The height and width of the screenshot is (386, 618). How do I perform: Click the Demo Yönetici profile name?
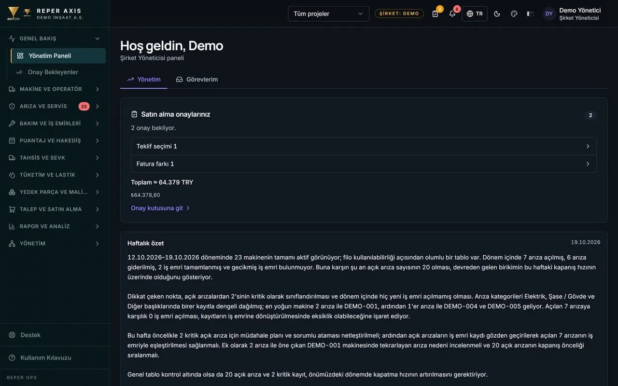580,10
